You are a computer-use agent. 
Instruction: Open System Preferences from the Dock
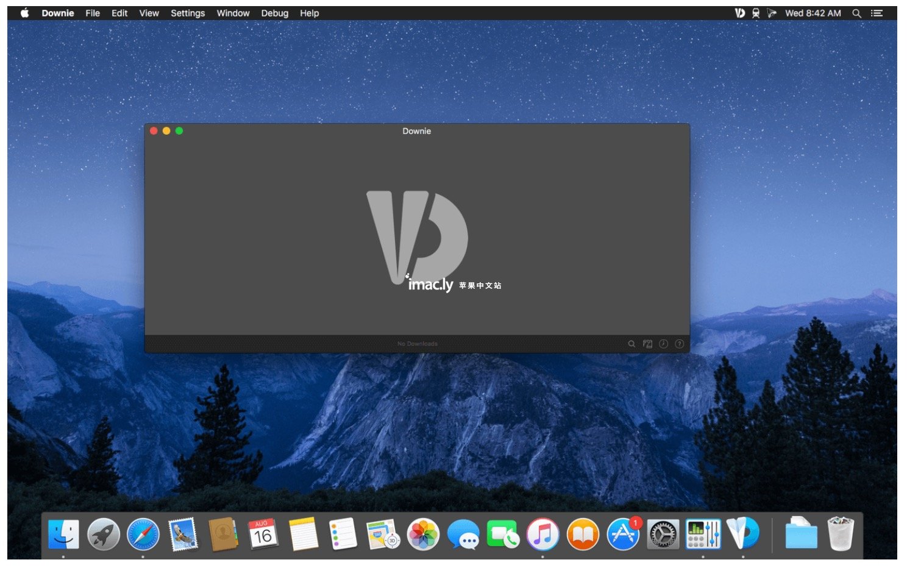click(x=663, y=534)
